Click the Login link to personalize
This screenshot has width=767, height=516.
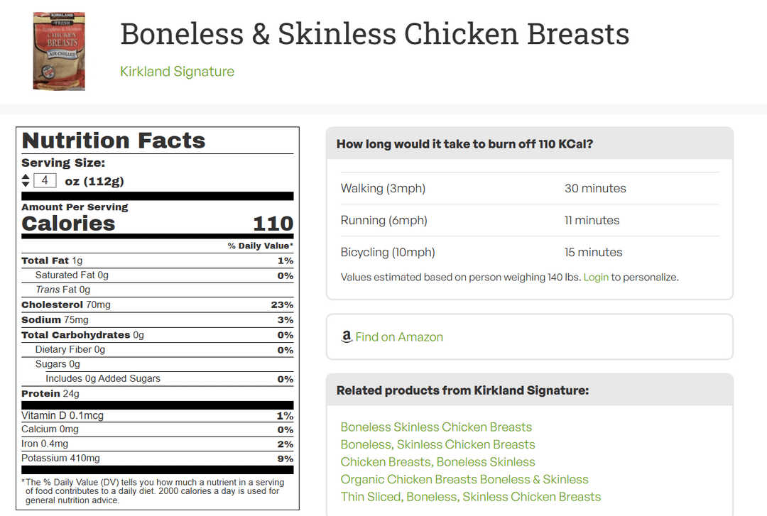(596, 278)
